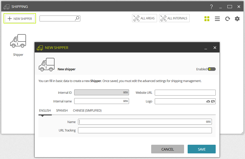
Task: Switch to list view icon
Action: pos(217,19)
